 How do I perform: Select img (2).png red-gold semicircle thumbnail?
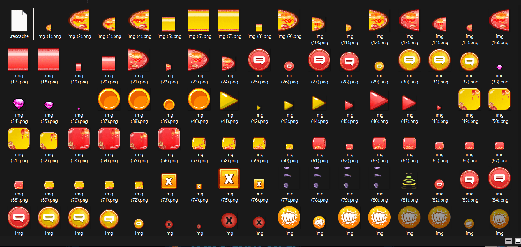79,21
